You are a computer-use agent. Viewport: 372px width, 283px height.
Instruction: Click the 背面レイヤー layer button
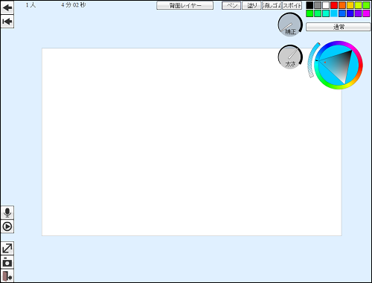click(x=185, y=5)
